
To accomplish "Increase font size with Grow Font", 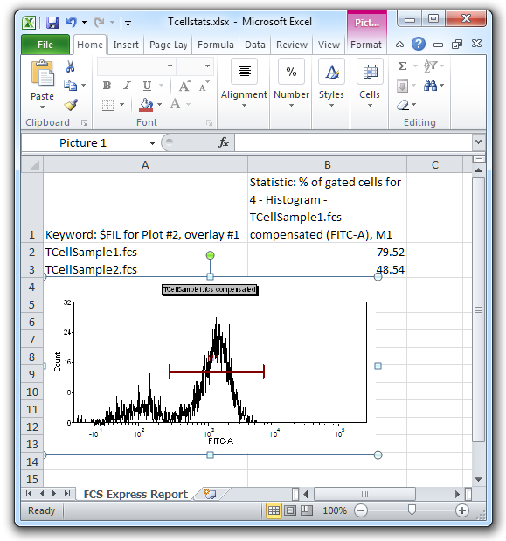I will 185,86.
